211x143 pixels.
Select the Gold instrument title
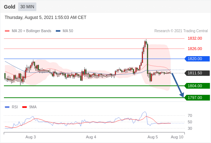[10, 7]
